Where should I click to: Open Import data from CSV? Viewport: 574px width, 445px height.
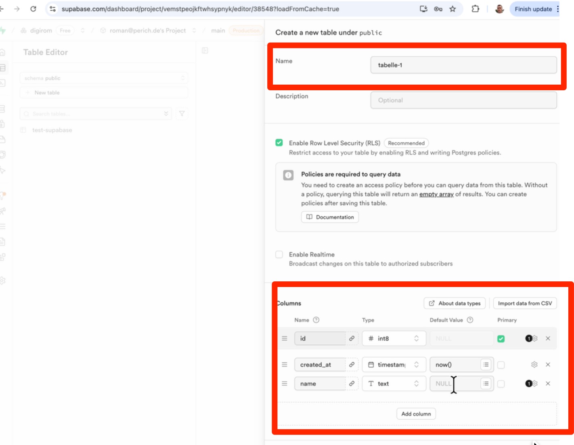coord(525,304)
